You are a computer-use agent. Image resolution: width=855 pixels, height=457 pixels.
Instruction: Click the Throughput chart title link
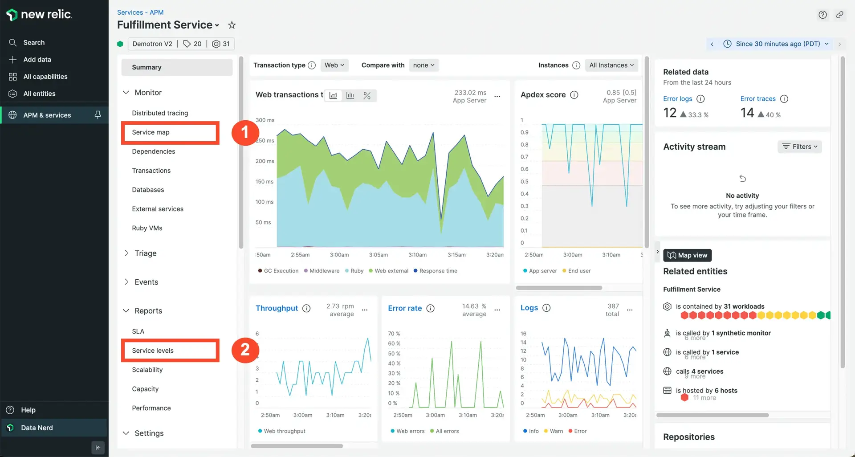tap(277, 308)
